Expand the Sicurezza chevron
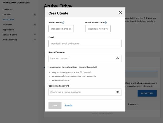Viewport: 163px width, 123px height. coord(35,25)
